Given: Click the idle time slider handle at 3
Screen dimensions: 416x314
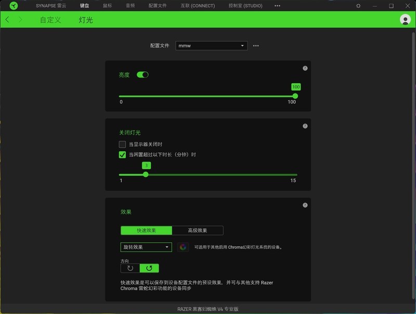Looking at the screenshot, I should click(x=146, y=175).
